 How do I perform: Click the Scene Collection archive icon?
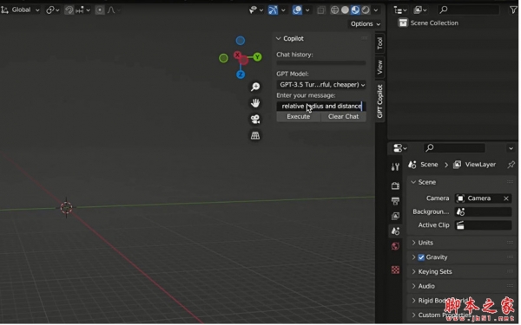tap(404, 23)
